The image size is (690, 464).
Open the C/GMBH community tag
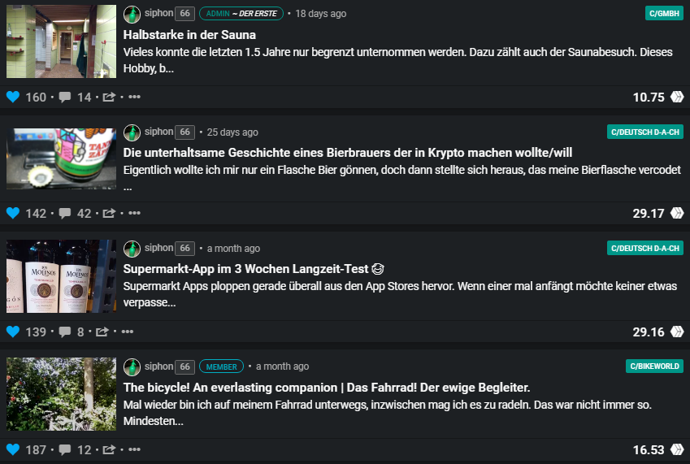[x=664, y=14]
